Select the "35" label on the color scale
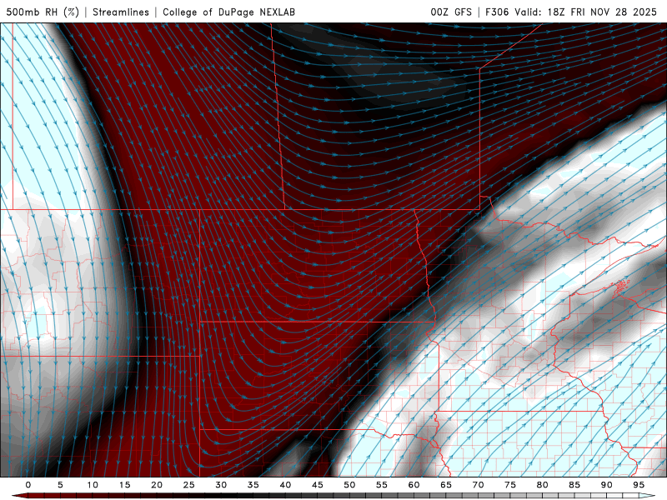667x500 pixels. click(x=253, y=485)
